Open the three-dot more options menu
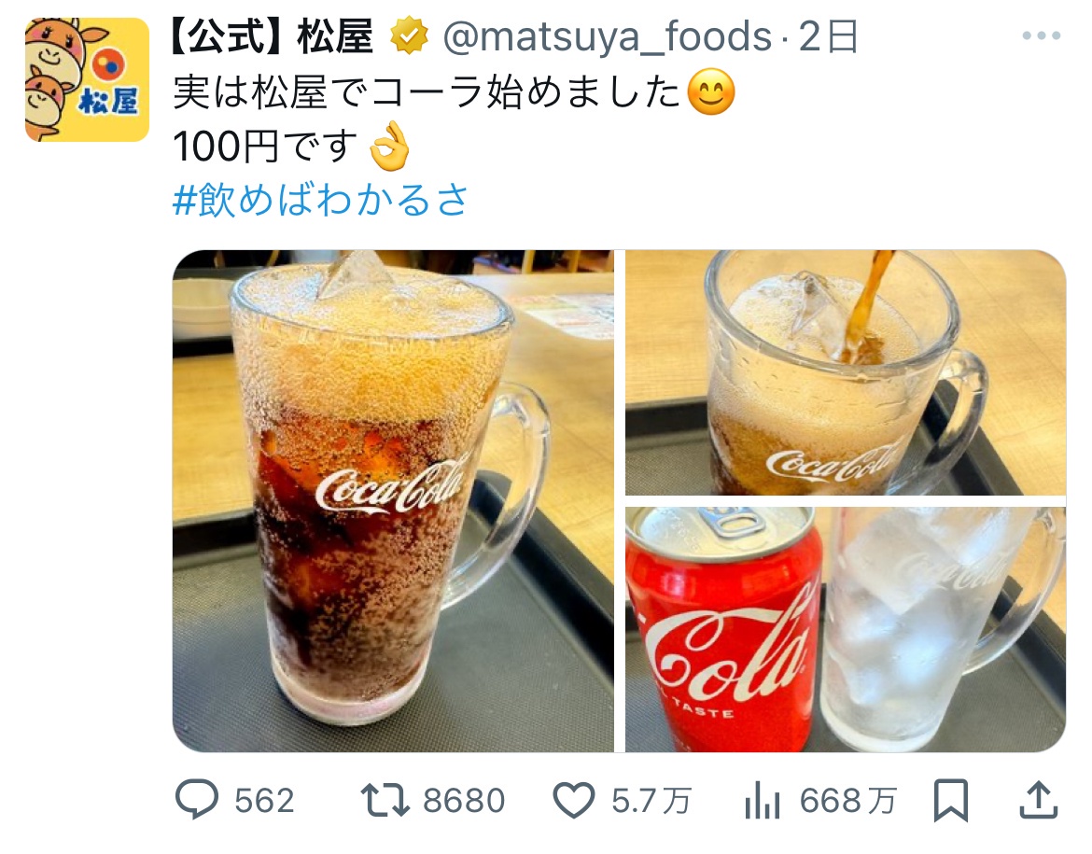This screenshot has height=854, width=1092. click(1042, 35)
